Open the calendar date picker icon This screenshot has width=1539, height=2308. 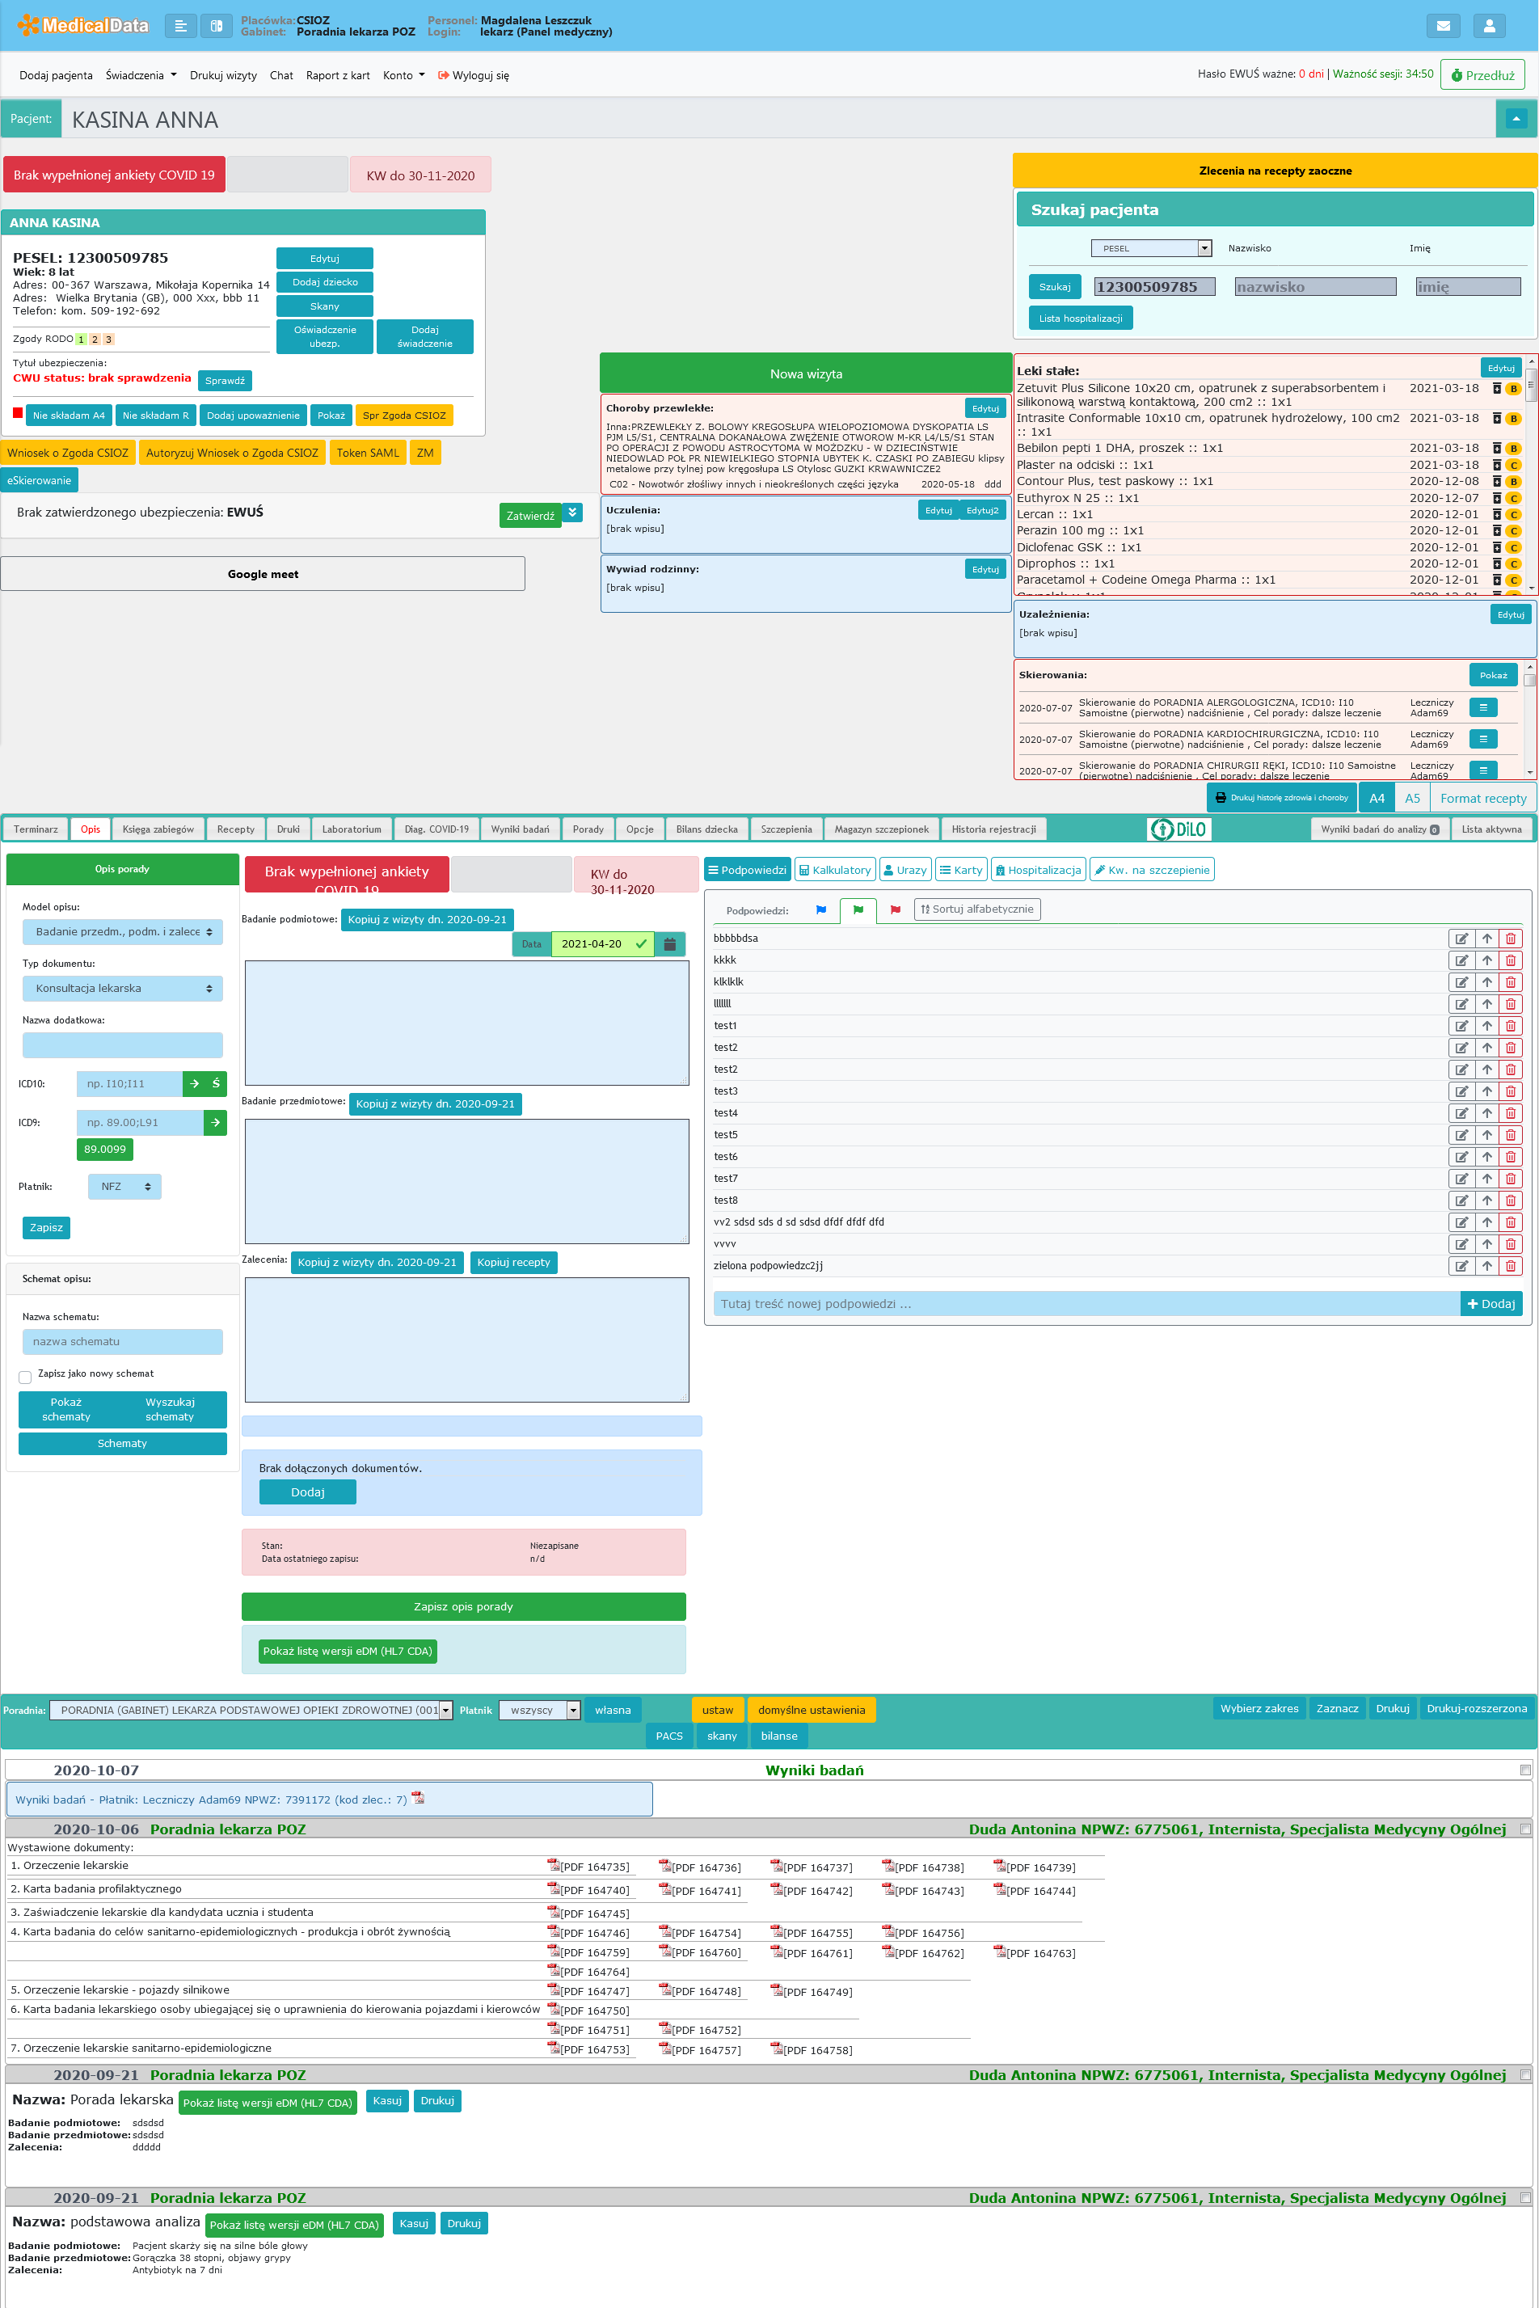click(669, 943)
